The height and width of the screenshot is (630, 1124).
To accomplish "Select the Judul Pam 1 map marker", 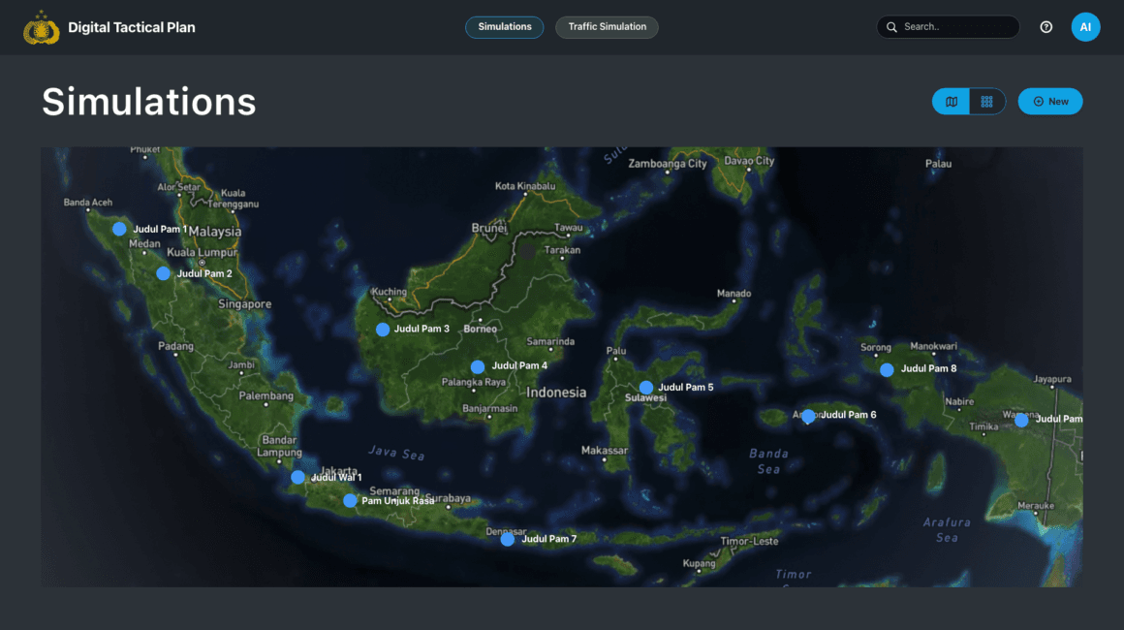I will click(118, 229).
